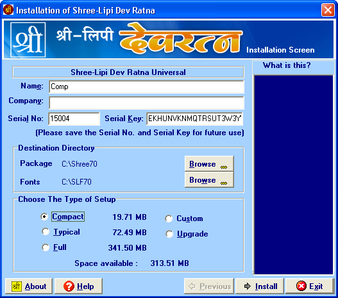
Task: Go back with the Previous button
Action: click(209, 286)
